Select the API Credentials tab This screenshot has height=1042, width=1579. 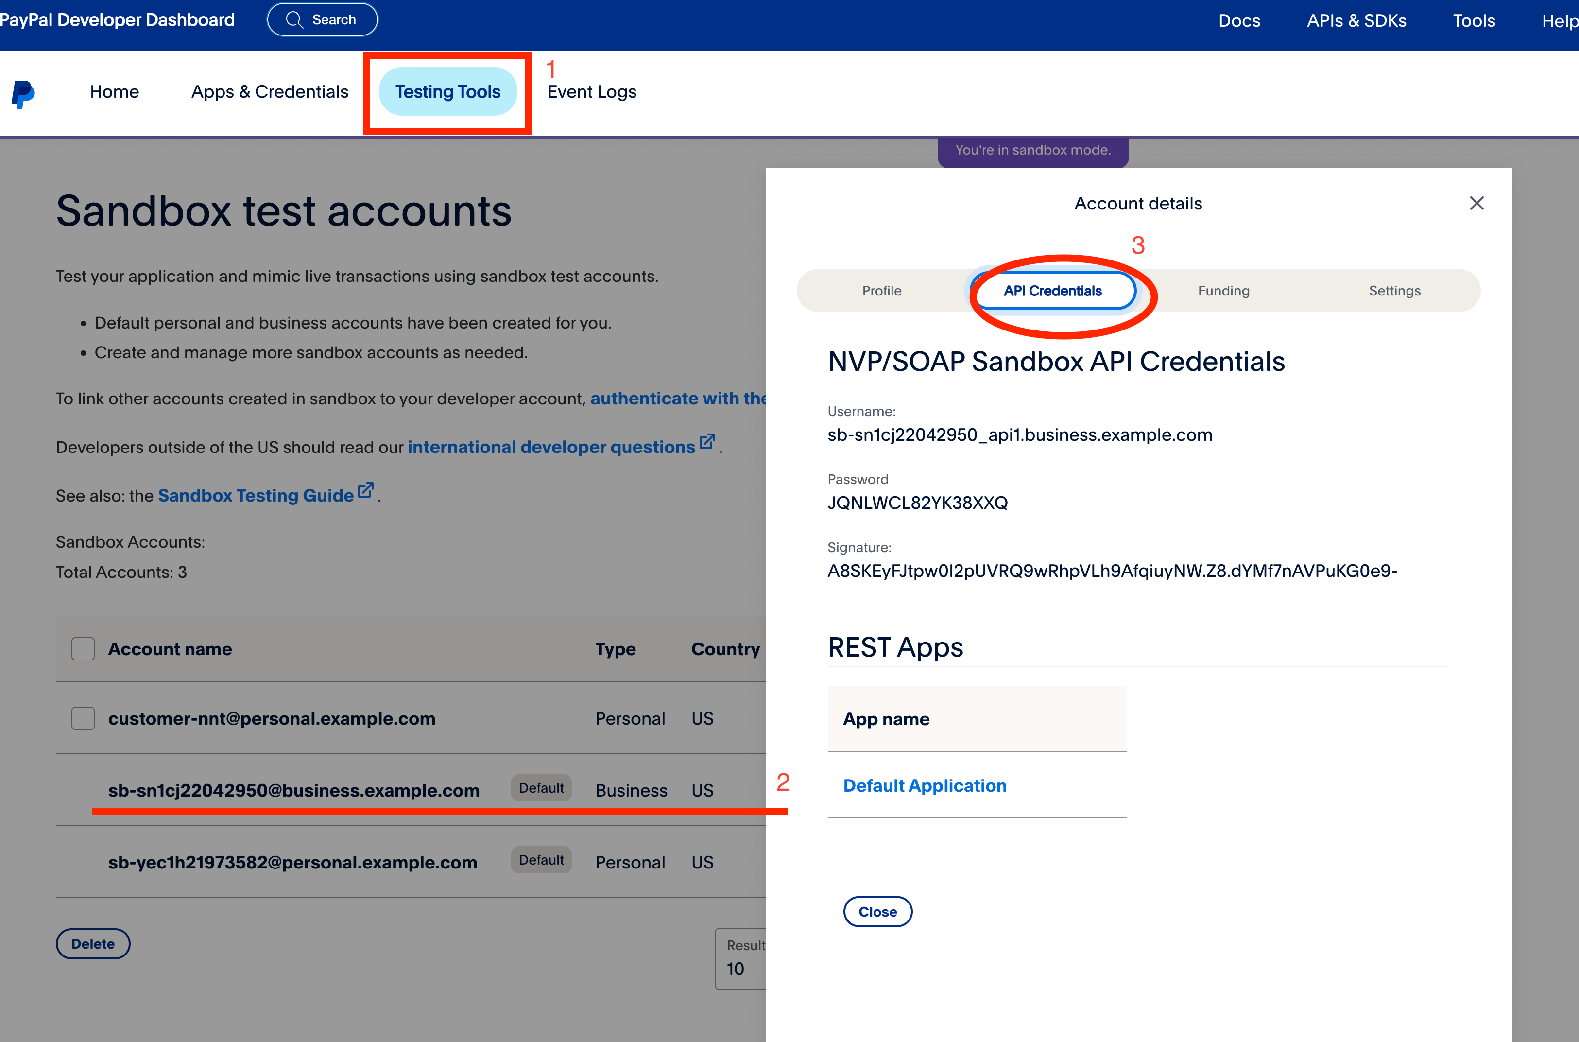[1052, 291]
